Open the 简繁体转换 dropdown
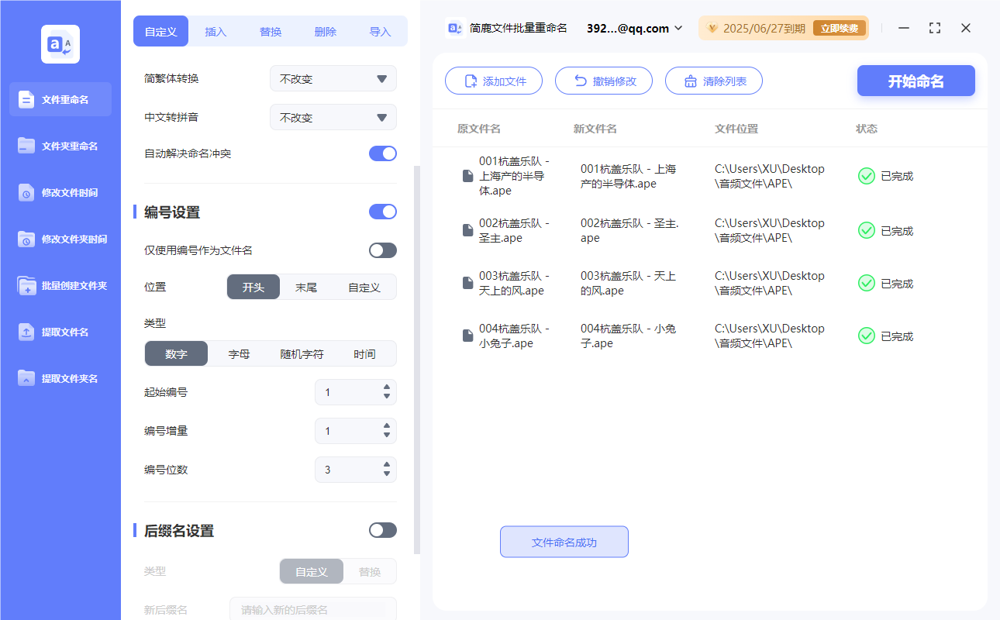This screenshot has width=1000, height=620. click(333, 78)
